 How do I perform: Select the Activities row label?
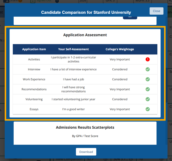tap(34, 59)
